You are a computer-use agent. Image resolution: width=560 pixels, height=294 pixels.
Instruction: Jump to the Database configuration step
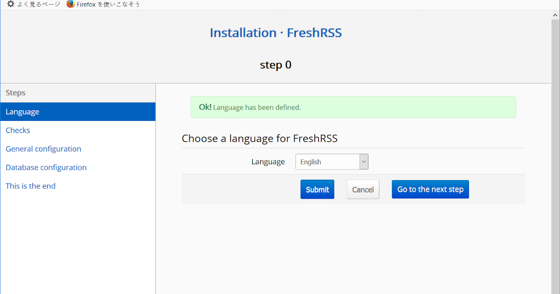point(46,168)
